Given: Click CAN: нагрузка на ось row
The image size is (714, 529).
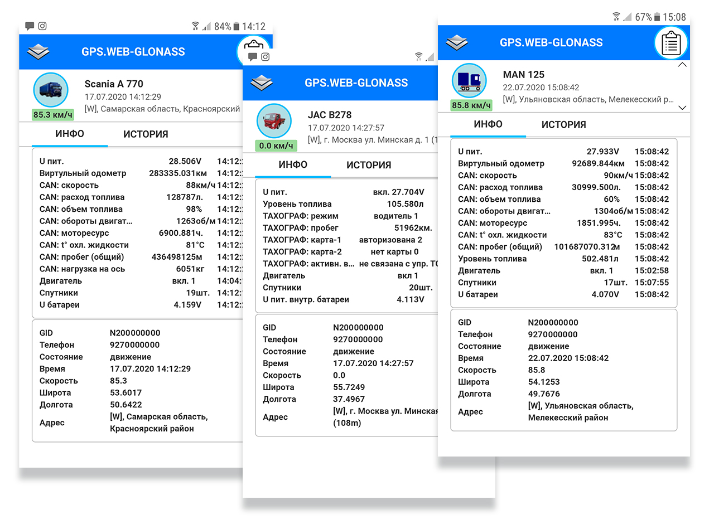Looking at the screenshot, I should 142,269.
